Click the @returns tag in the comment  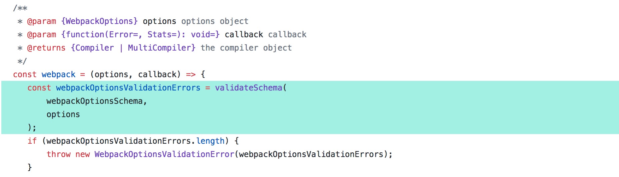pos(46,48)
